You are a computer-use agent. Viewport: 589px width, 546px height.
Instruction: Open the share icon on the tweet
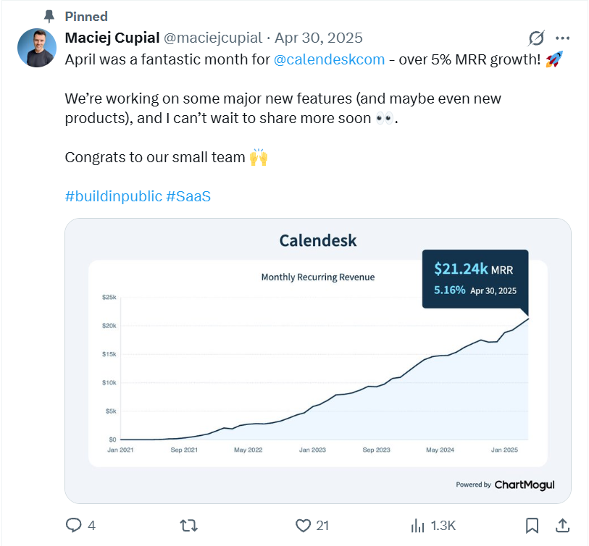[x=564, y=526]
